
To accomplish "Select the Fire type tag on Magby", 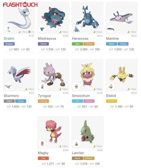I will click(x=43, y=158).
